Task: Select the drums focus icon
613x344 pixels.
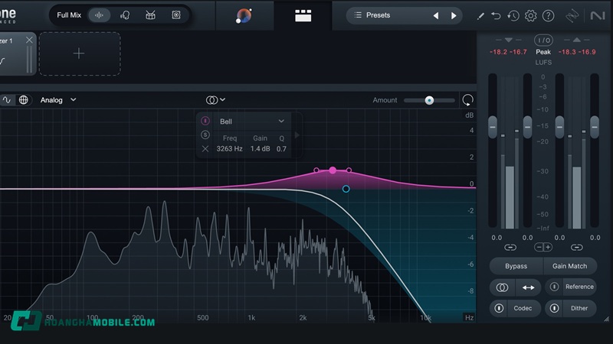Action: [150, 15]
